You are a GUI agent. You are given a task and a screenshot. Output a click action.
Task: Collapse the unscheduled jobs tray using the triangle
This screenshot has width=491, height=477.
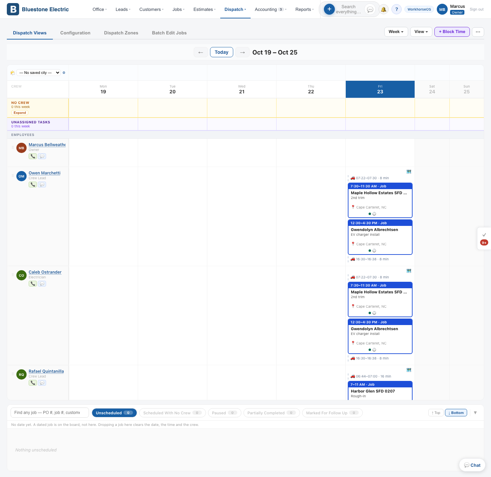pos(475,413)
